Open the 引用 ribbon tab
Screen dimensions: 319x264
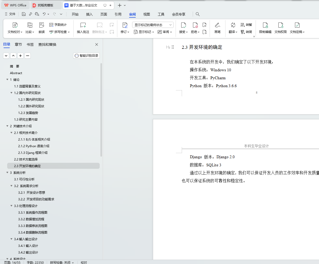[x=118, y=14]
